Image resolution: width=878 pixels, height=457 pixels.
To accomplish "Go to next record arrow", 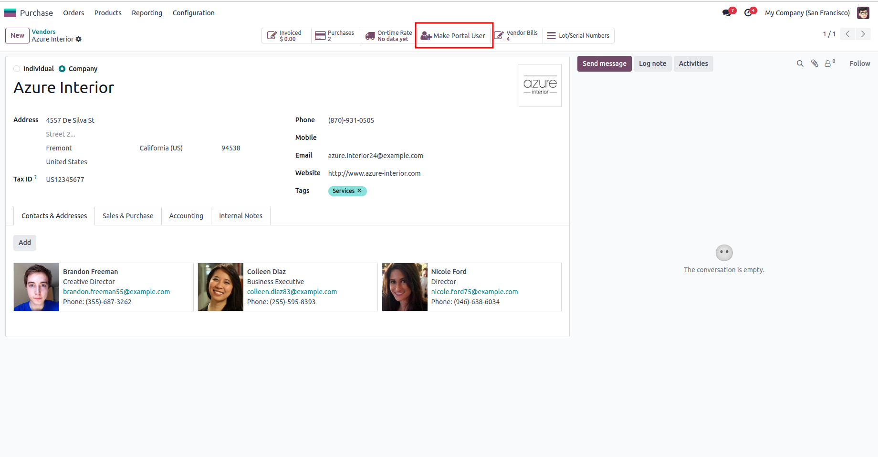I will (x=863, y=34).
